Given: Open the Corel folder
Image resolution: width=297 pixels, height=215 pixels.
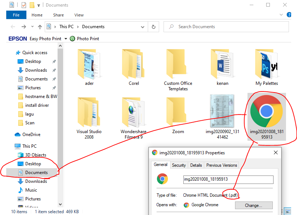Looking at the screenshot, I should click(134, 67).
